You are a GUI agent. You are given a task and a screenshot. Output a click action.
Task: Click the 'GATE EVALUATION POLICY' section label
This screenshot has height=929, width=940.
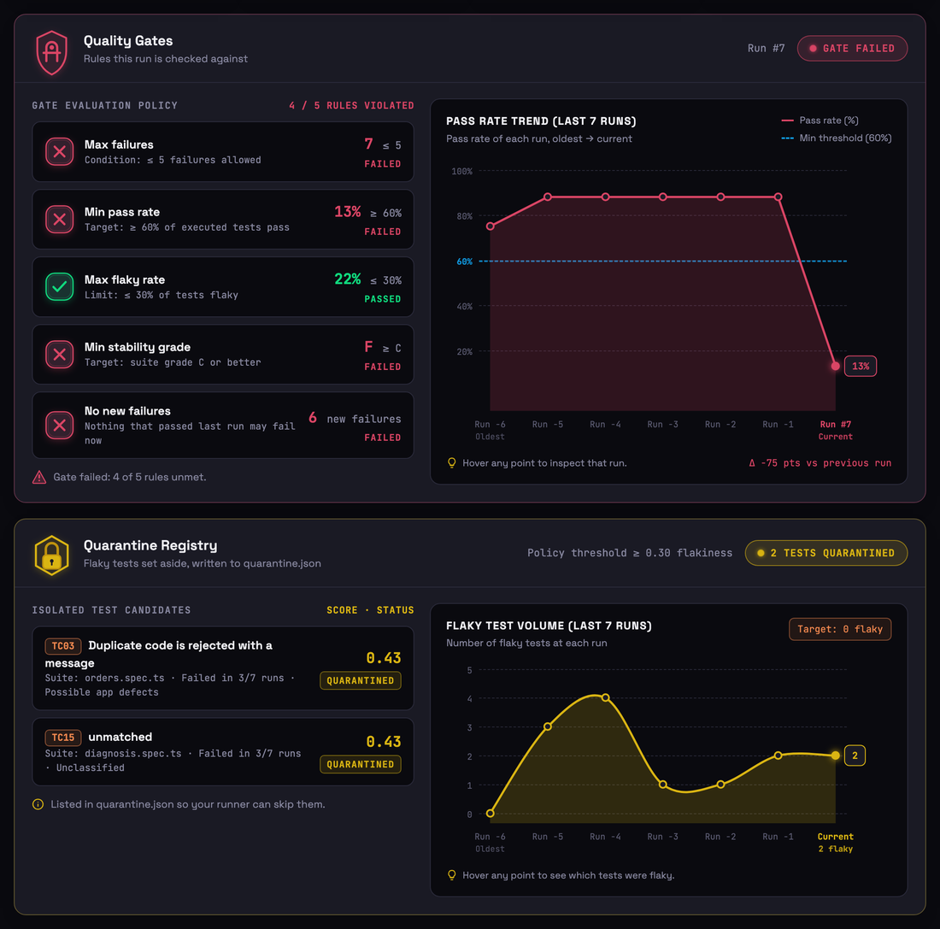click(x=105, y=106)
